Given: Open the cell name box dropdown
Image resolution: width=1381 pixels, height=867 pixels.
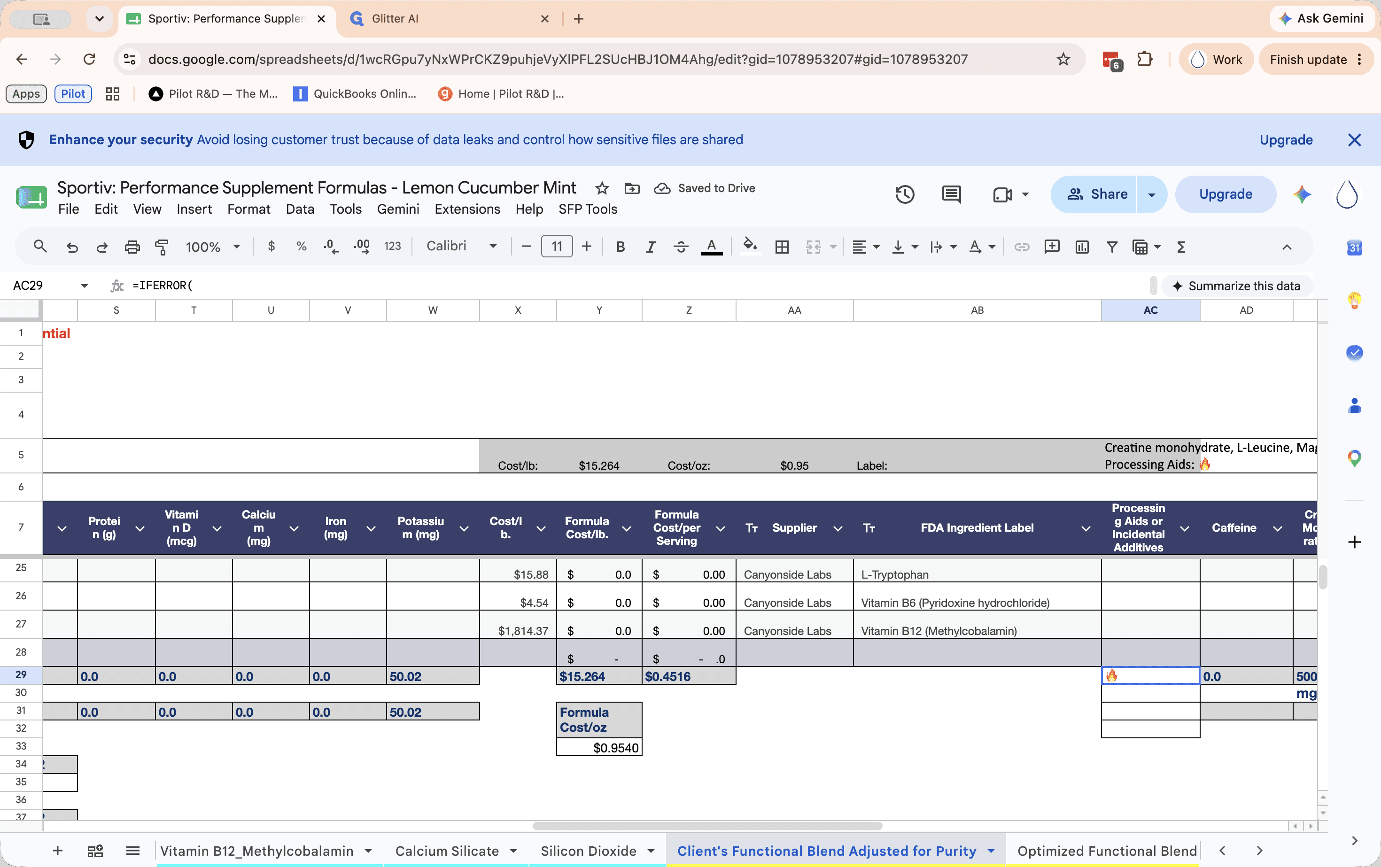Looking at the screenshot, I should pyautogui.click(x=84, y=286).
